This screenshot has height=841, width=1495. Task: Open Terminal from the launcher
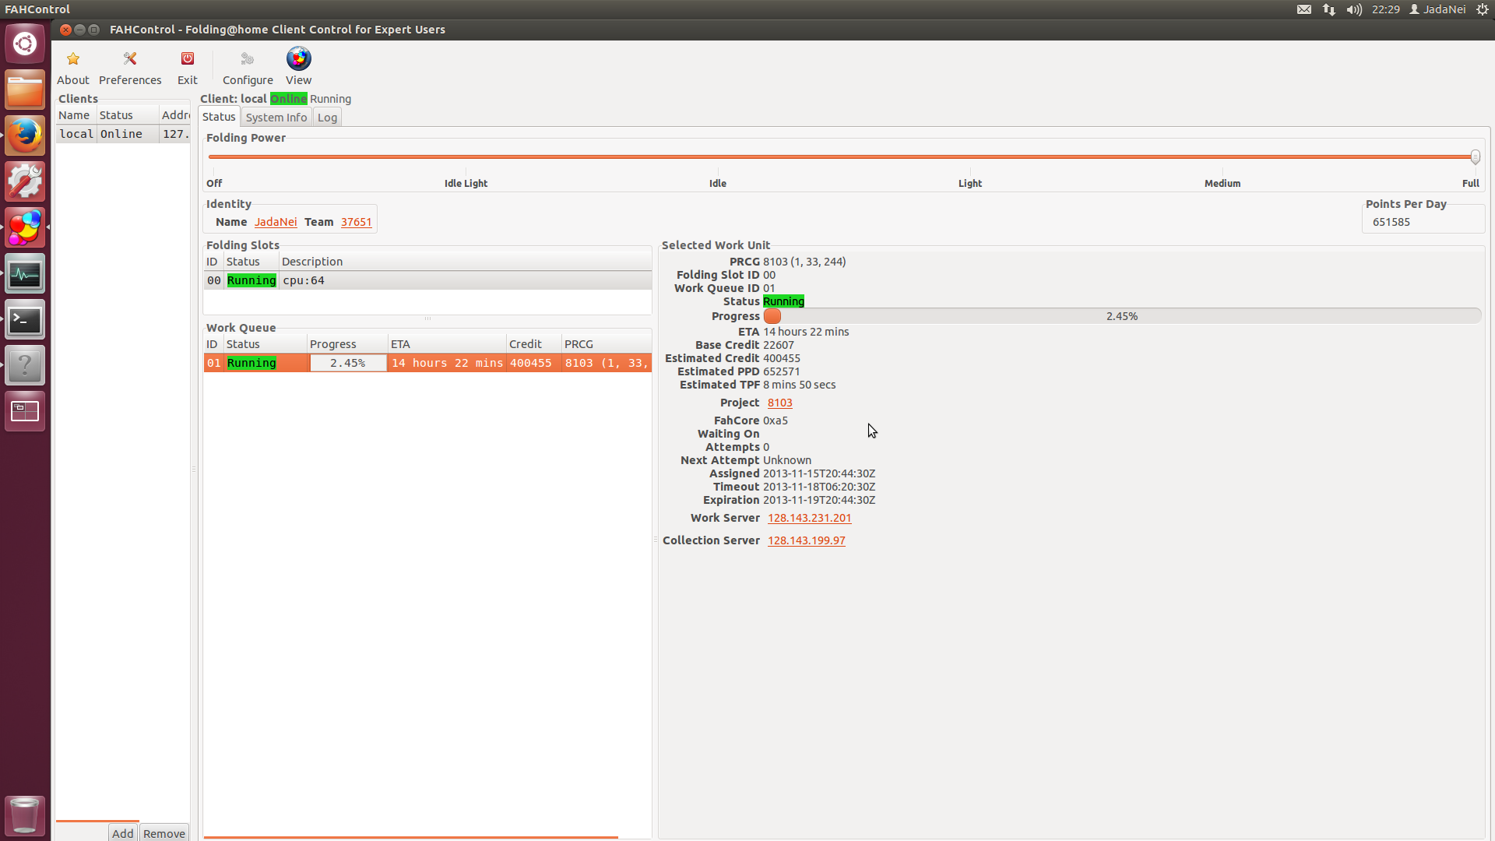point(25,319)
